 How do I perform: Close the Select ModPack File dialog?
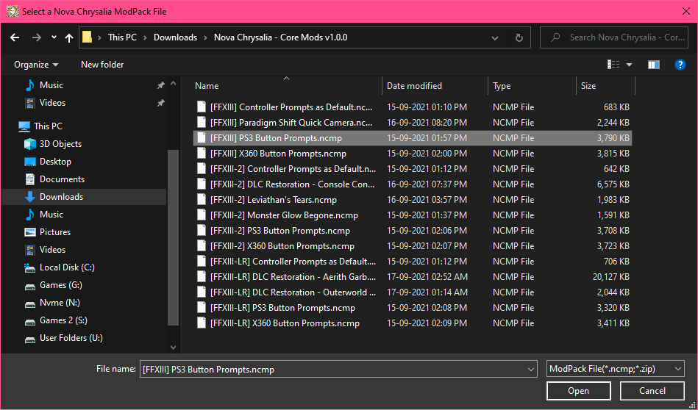click(x=686, y=12)
